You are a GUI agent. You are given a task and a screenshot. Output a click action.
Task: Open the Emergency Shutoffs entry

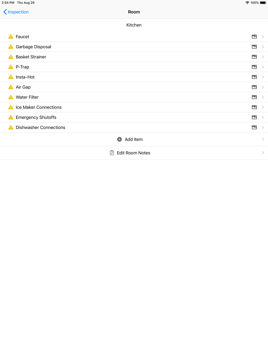tap(134, 118)
